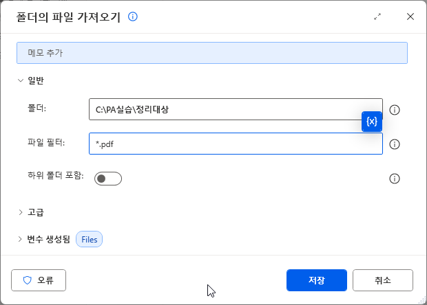Close the 폴더의 파일 가져오기 dialog

point(410,17)
